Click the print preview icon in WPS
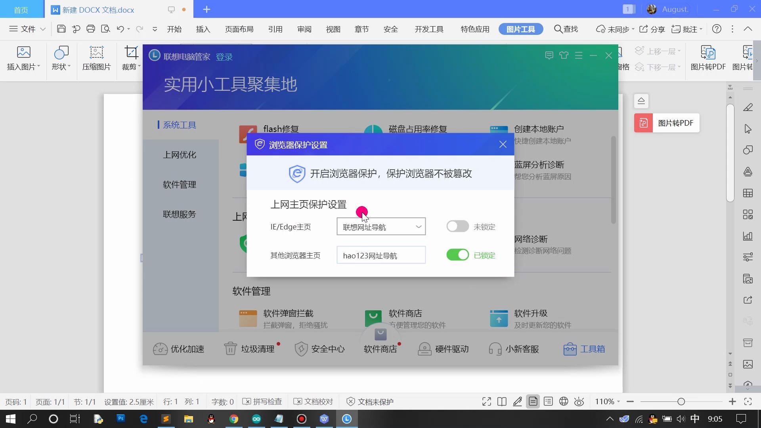This screenshot has width=761, height=428. pos(105,29)
